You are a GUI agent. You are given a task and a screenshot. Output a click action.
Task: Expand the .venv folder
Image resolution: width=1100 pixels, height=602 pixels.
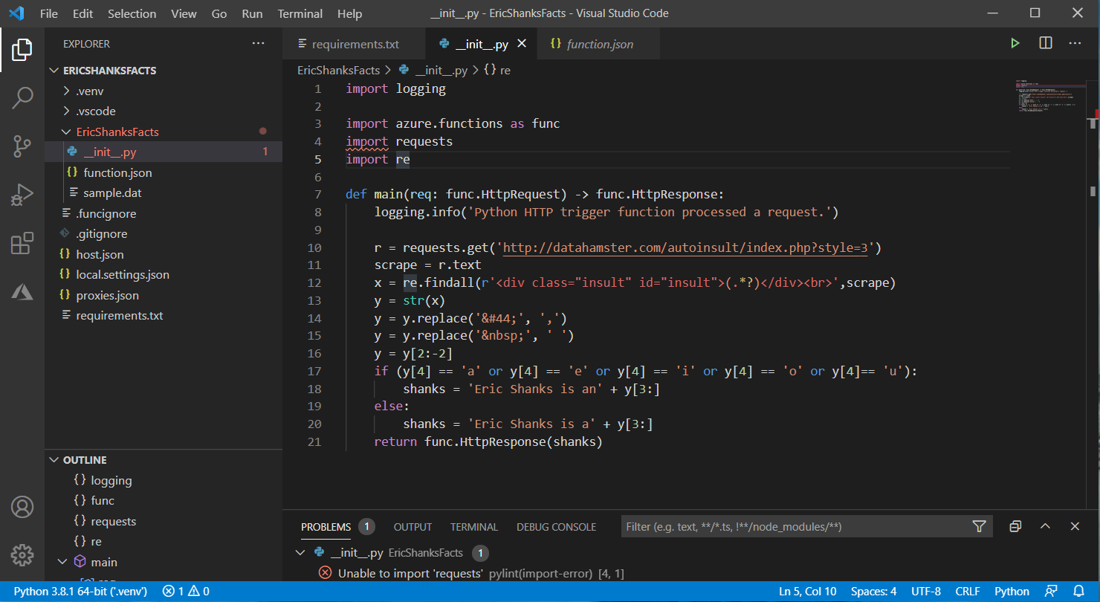[89, 91]
